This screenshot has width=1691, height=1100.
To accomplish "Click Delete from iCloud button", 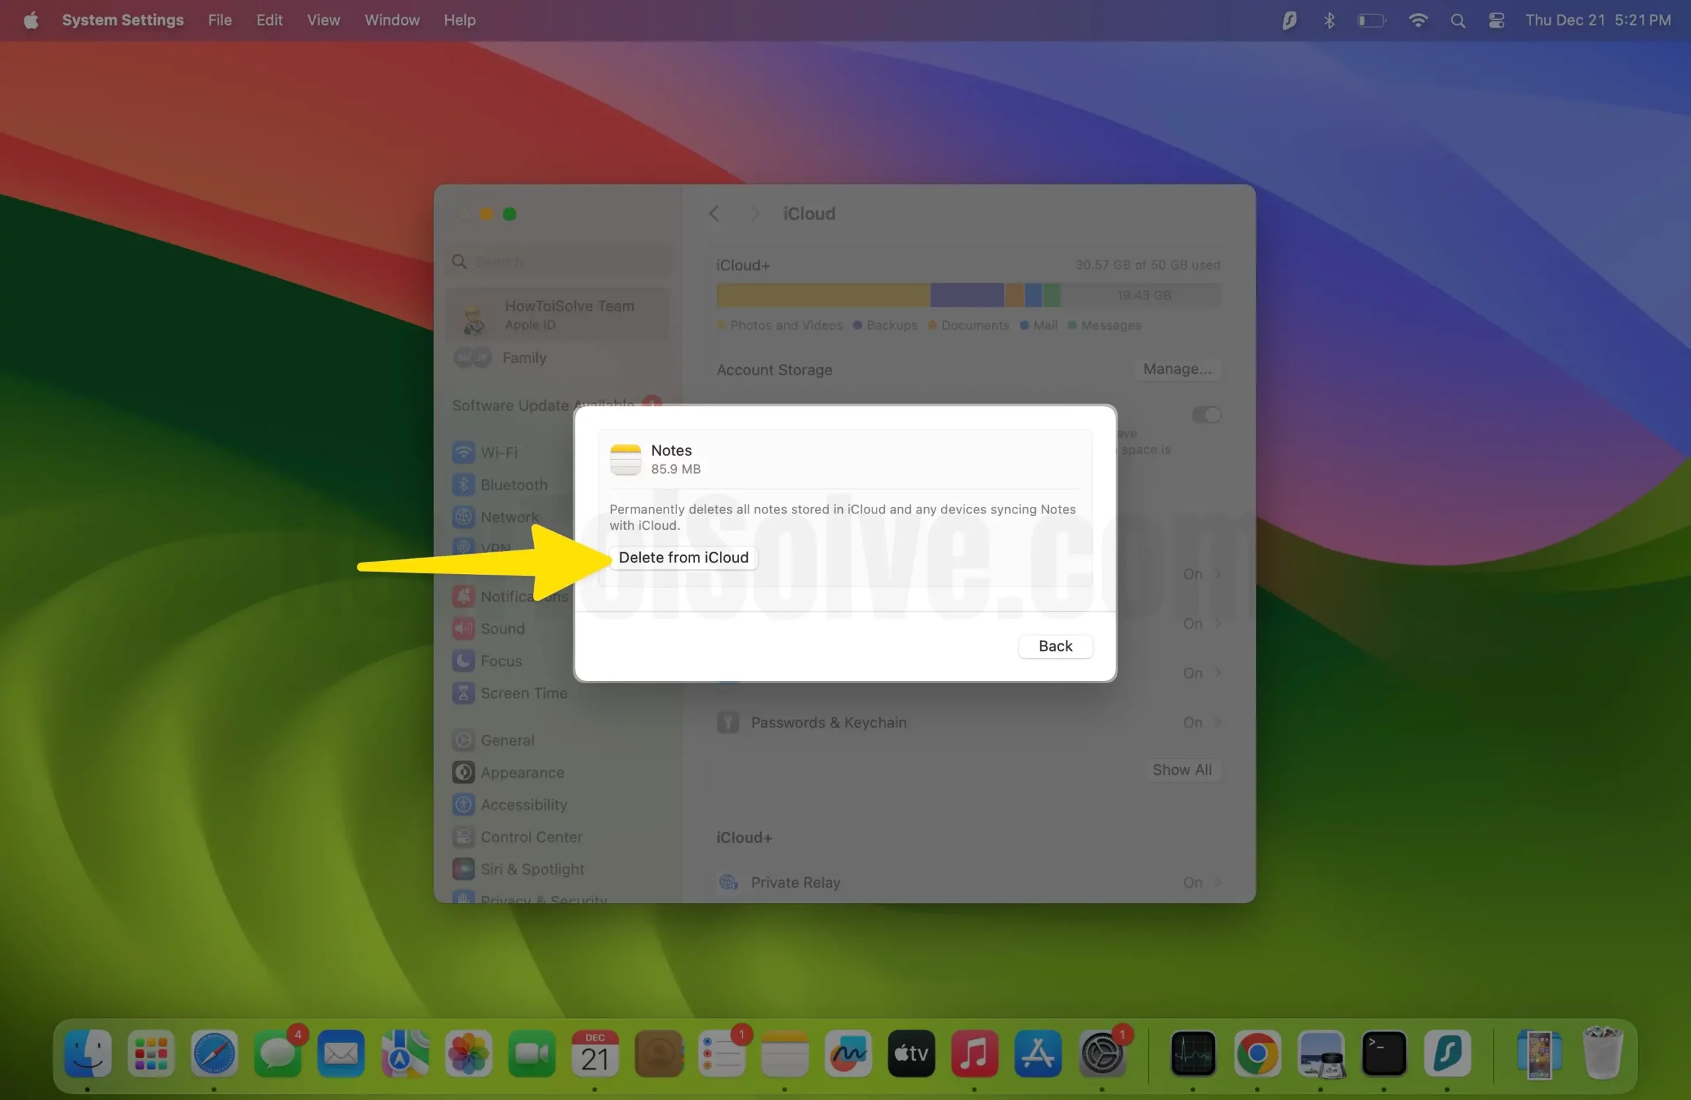I will point(684,557).
